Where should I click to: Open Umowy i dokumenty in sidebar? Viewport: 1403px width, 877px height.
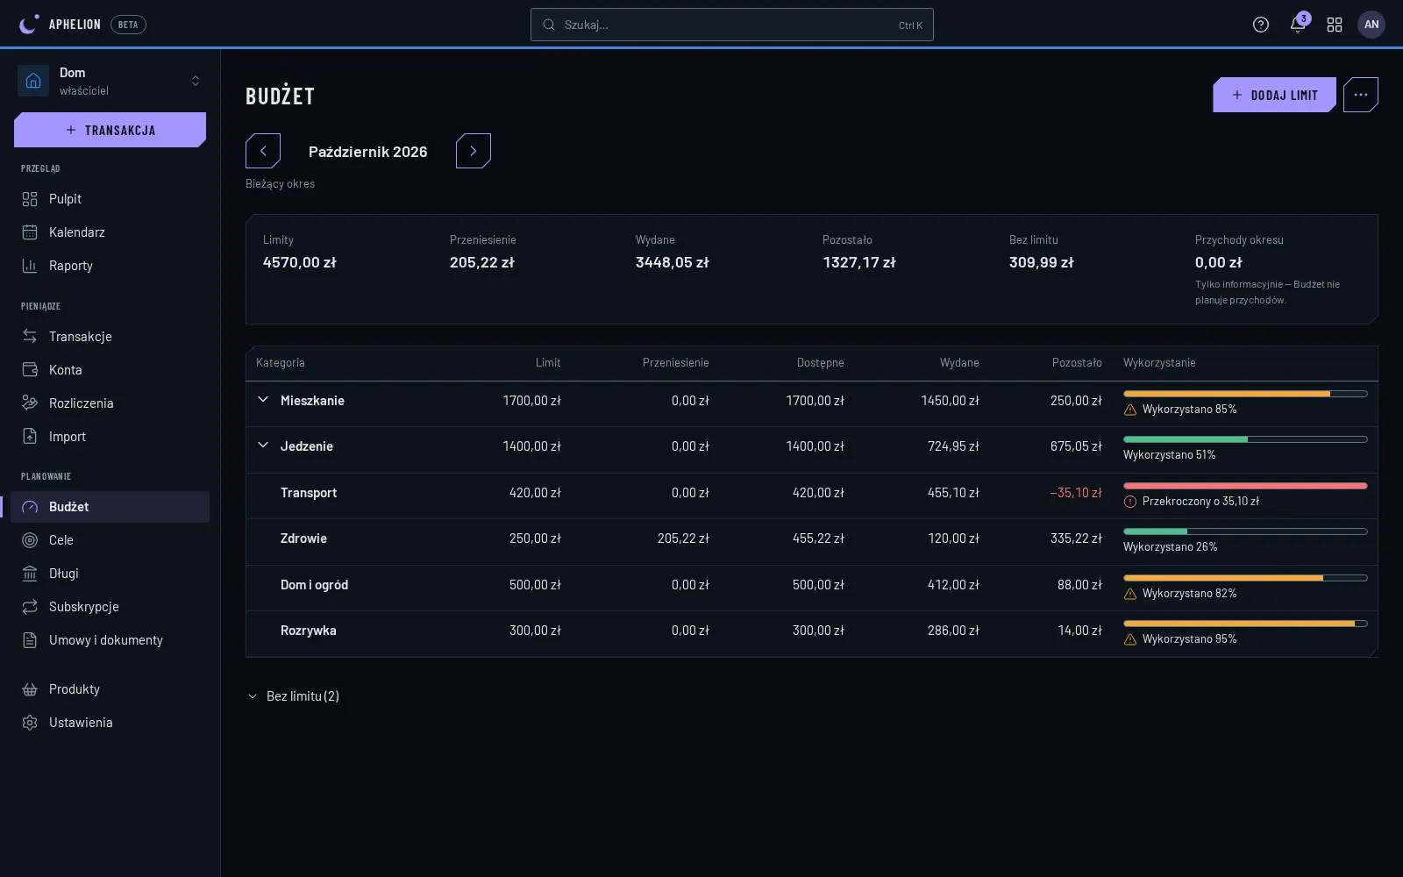point(110,640)
